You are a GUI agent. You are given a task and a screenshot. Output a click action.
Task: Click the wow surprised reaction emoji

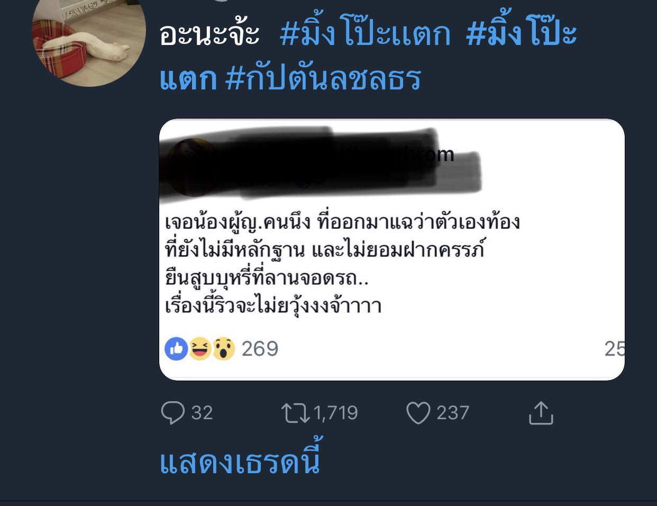[x=224, y=349]
